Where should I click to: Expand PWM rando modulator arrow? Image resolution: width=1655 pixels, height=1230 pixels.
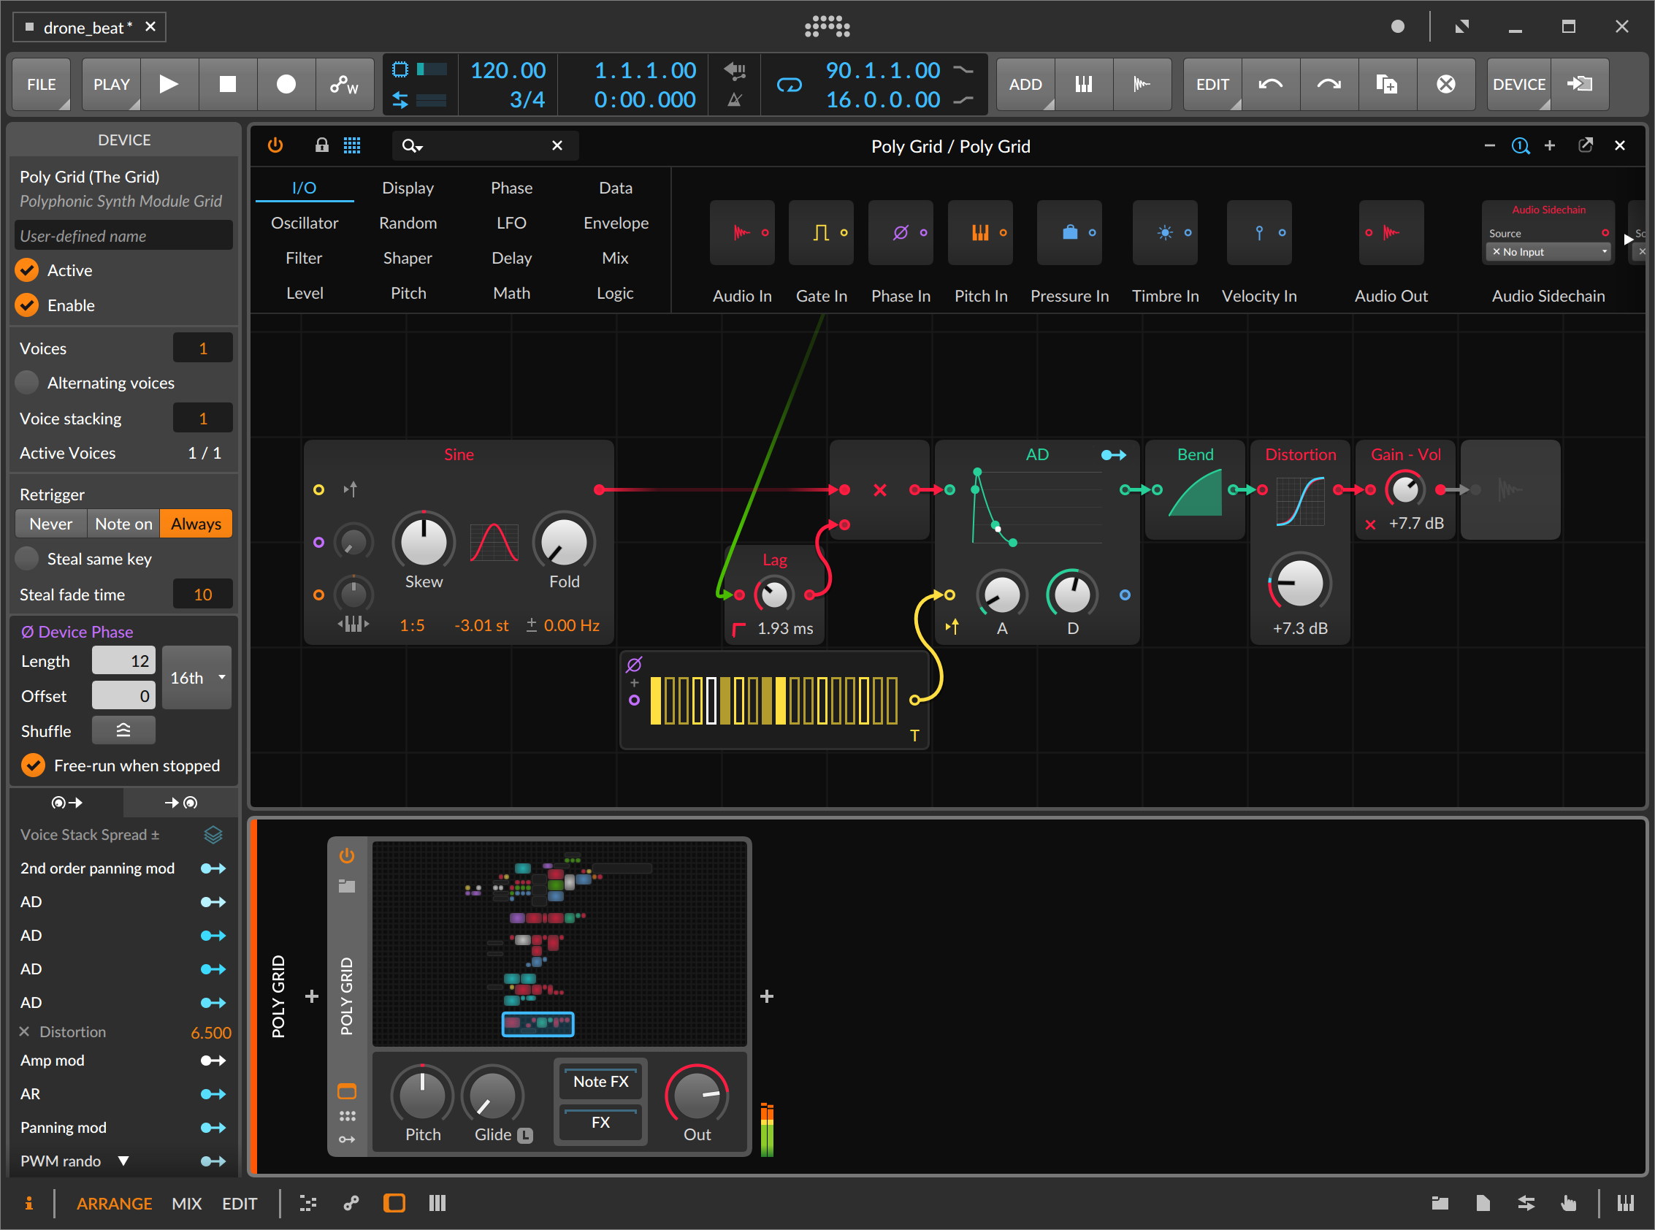point(123,1160)
